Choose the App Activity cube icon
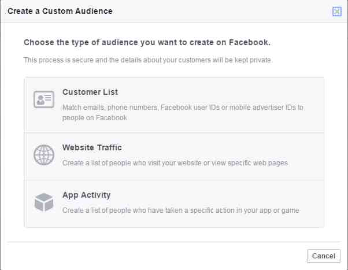 (x=44, y=202)
